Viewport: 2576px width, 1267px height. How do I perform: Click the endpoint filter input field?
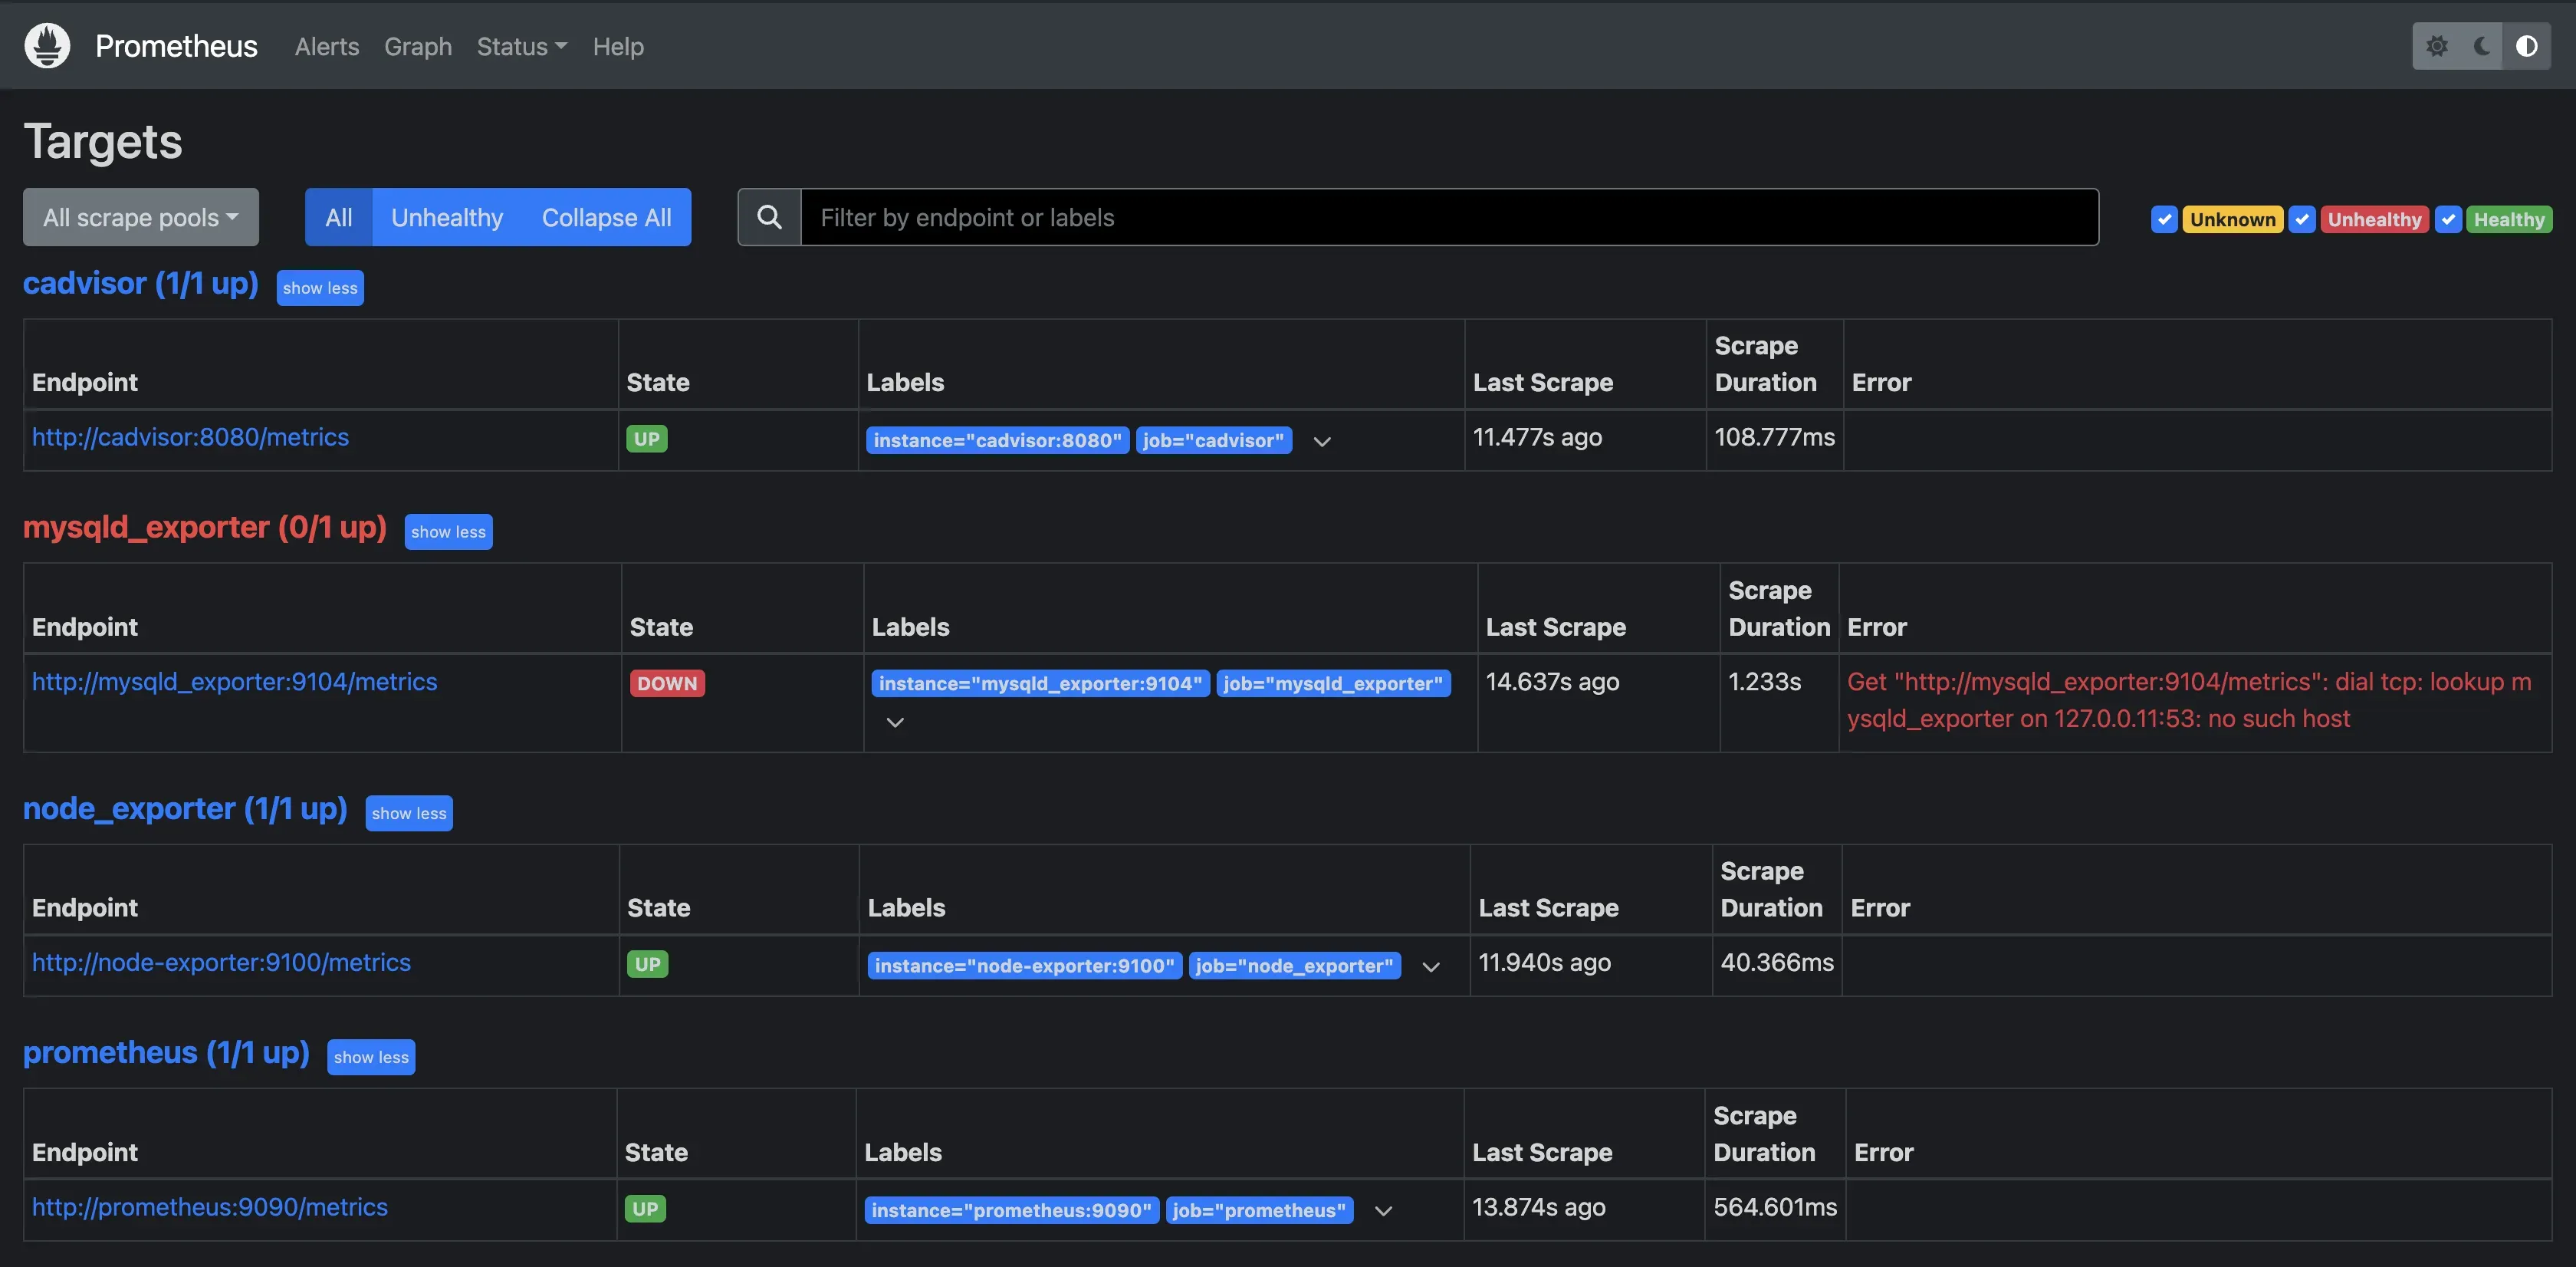[x=1450, y=217]
